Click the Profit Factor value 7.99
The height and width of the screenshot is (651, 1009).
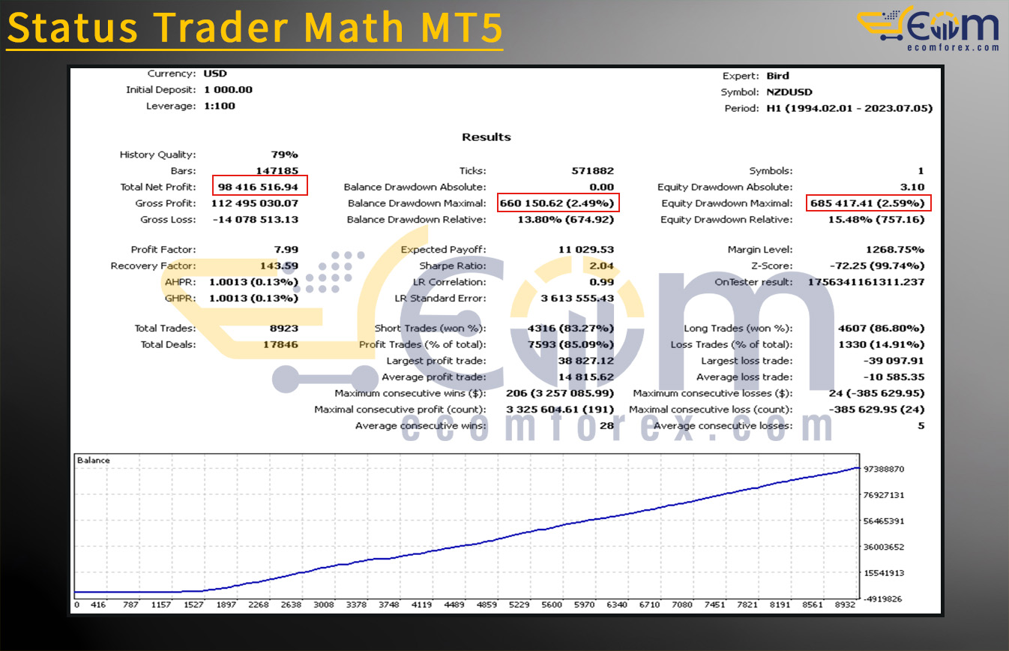[286, 250]
